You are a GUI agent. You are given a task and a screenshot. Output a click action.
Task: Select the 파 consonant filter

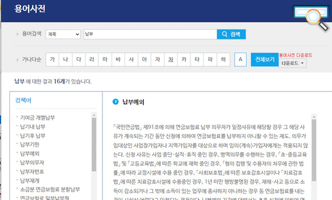(x=210, y=59)
